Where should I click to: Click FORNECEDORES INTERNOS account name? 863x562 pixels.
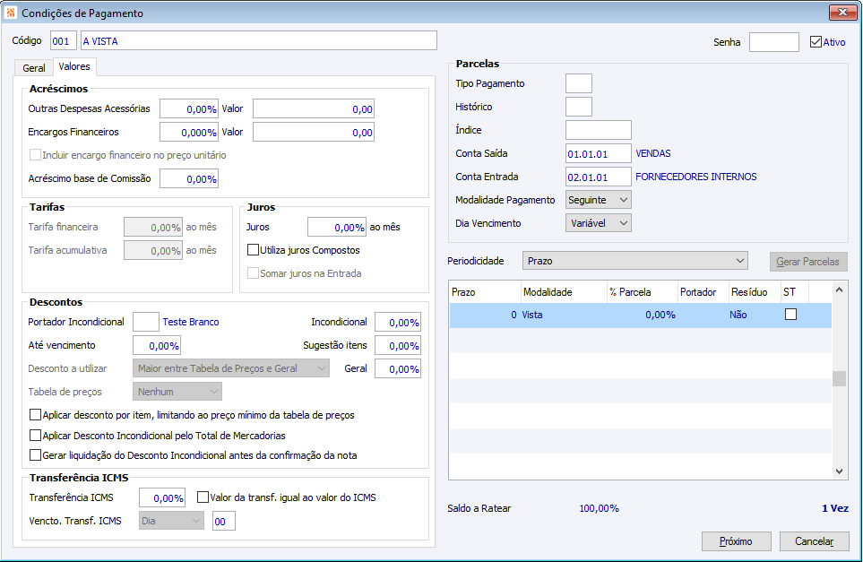[x=696, y=177]
